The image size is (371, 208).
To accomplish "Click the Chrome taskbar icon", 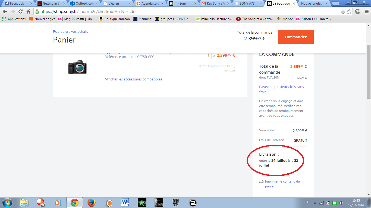I will [x=75, y=203].
